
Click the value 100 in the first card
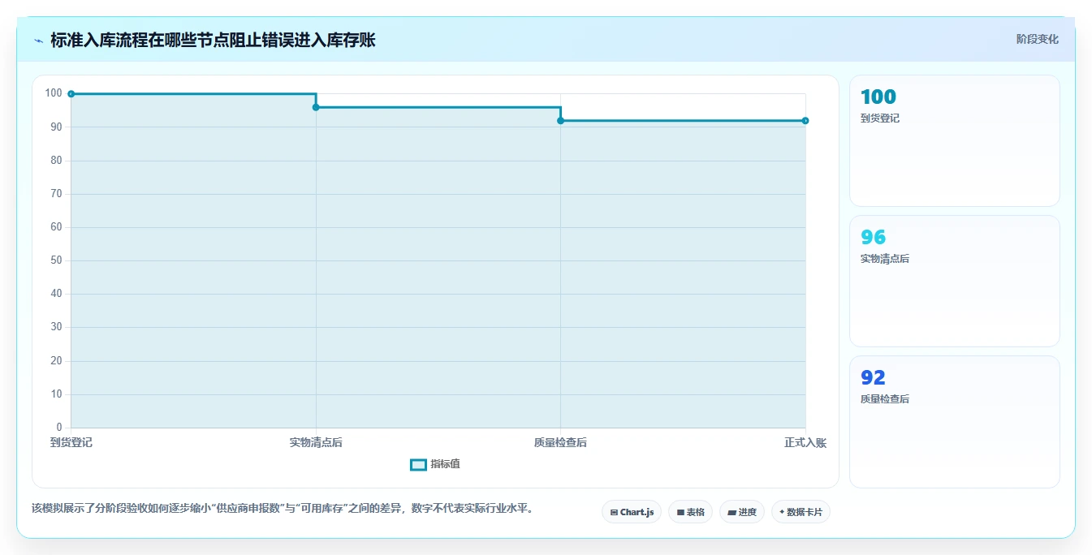pos(878,97)
